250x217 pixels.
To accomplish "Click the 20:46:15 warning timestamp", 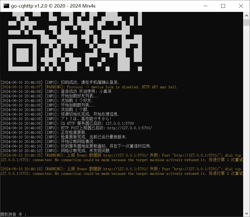I will click(x=22, y=155).
